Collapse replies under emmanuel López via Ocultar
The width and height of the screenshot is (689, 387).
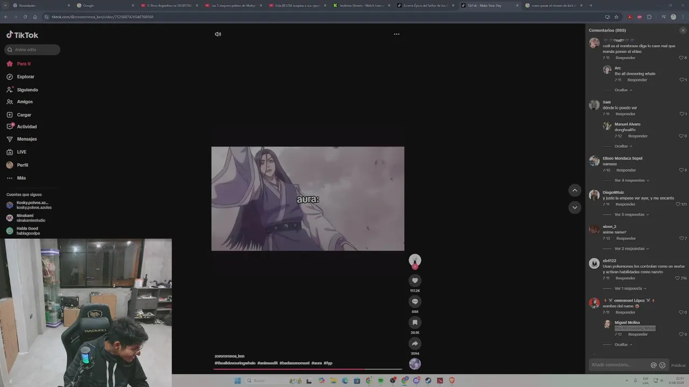623,345
